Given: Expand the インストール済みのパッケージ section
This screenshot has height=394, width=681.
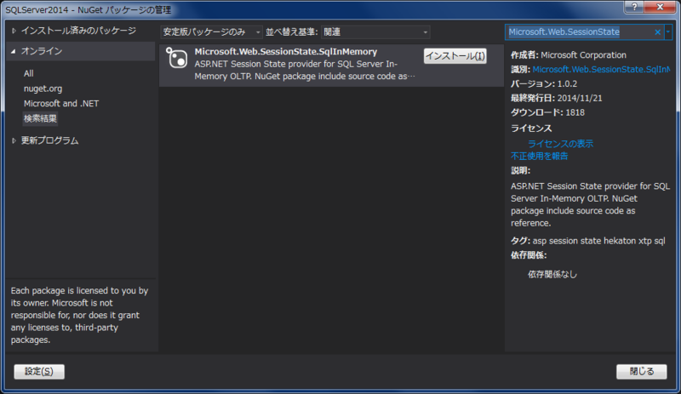Looking at the screenshot, I should point(14,31).
